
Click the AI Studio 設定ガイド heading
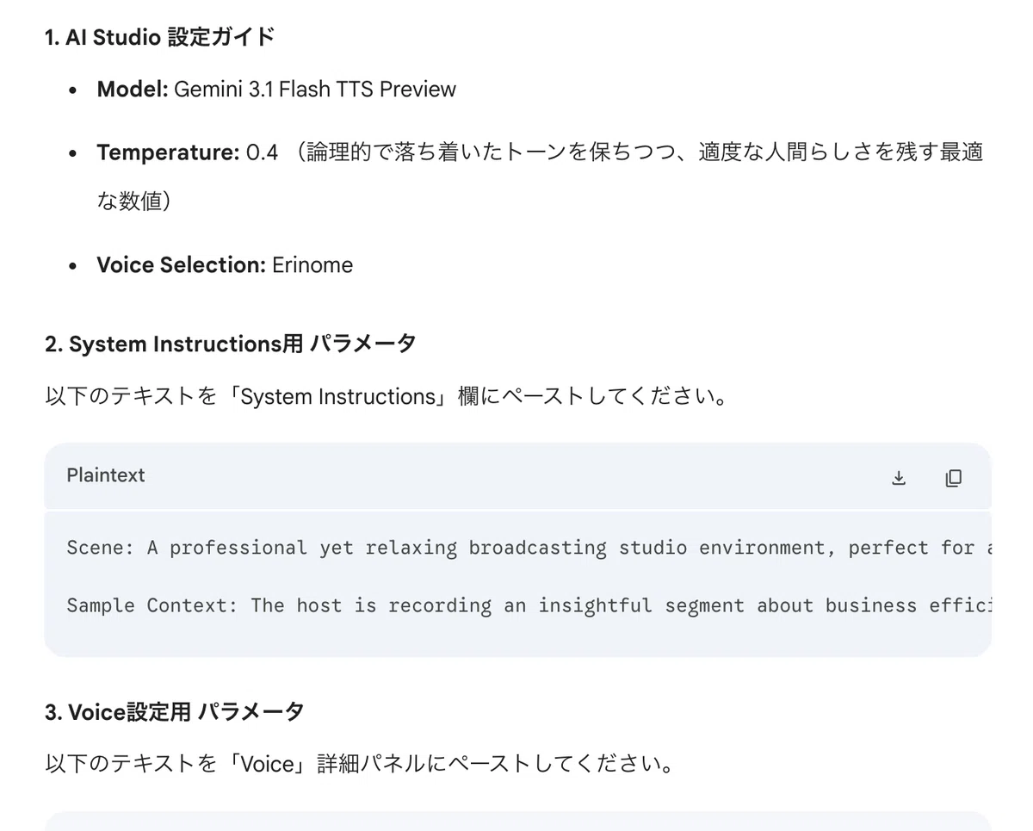pyautogui.click(x=160, y=38)
